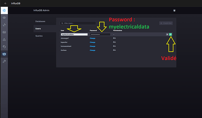Image resolution: width=202 pixels, height=118 pixels.
Task: Open the Configuration wrench icon
Action: [4, 61]
